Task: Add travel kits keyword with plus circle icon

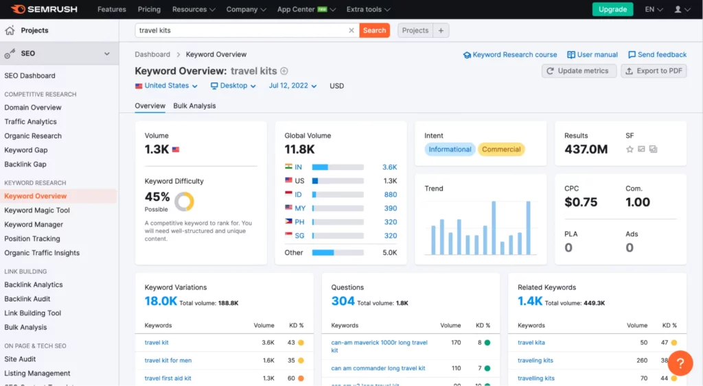Action: click(284, 71)
